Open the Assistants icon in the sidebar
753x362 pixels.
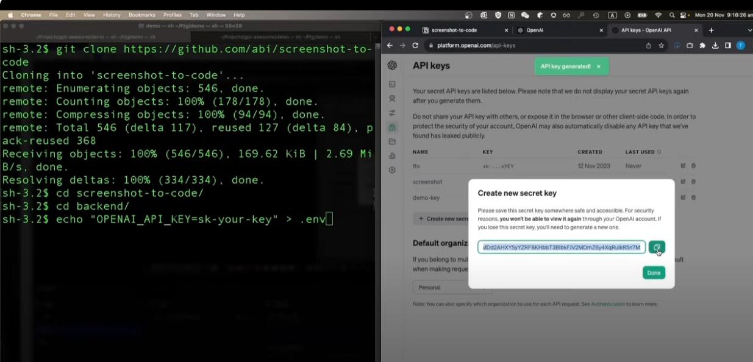point(392,99)
